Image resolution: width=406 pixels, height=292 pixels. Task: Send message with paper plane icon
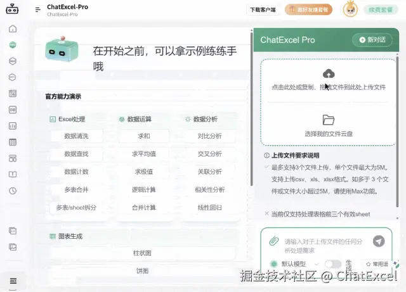click(x=379, y=241)
